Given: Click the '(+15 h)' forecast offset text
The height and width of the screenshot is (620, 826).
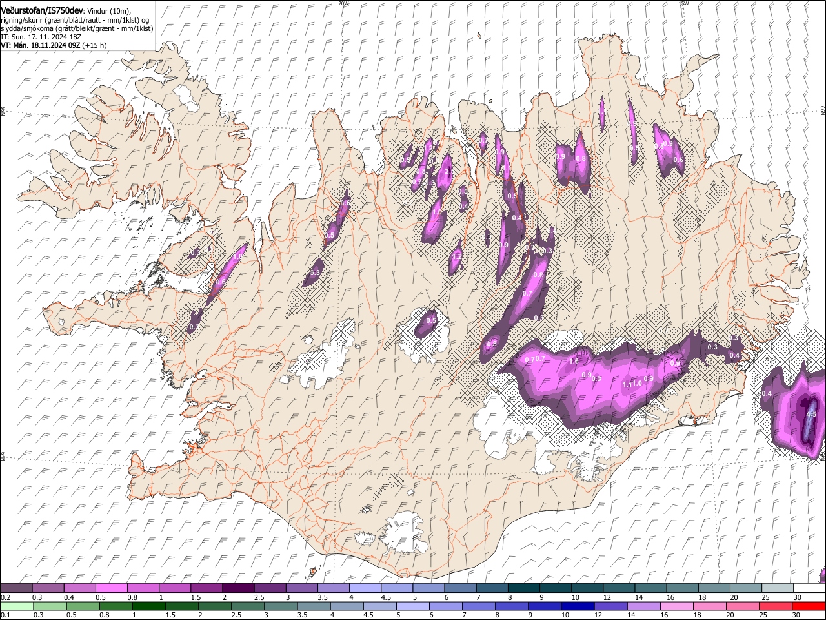Looking at the screenshot, I should (95, 46).
